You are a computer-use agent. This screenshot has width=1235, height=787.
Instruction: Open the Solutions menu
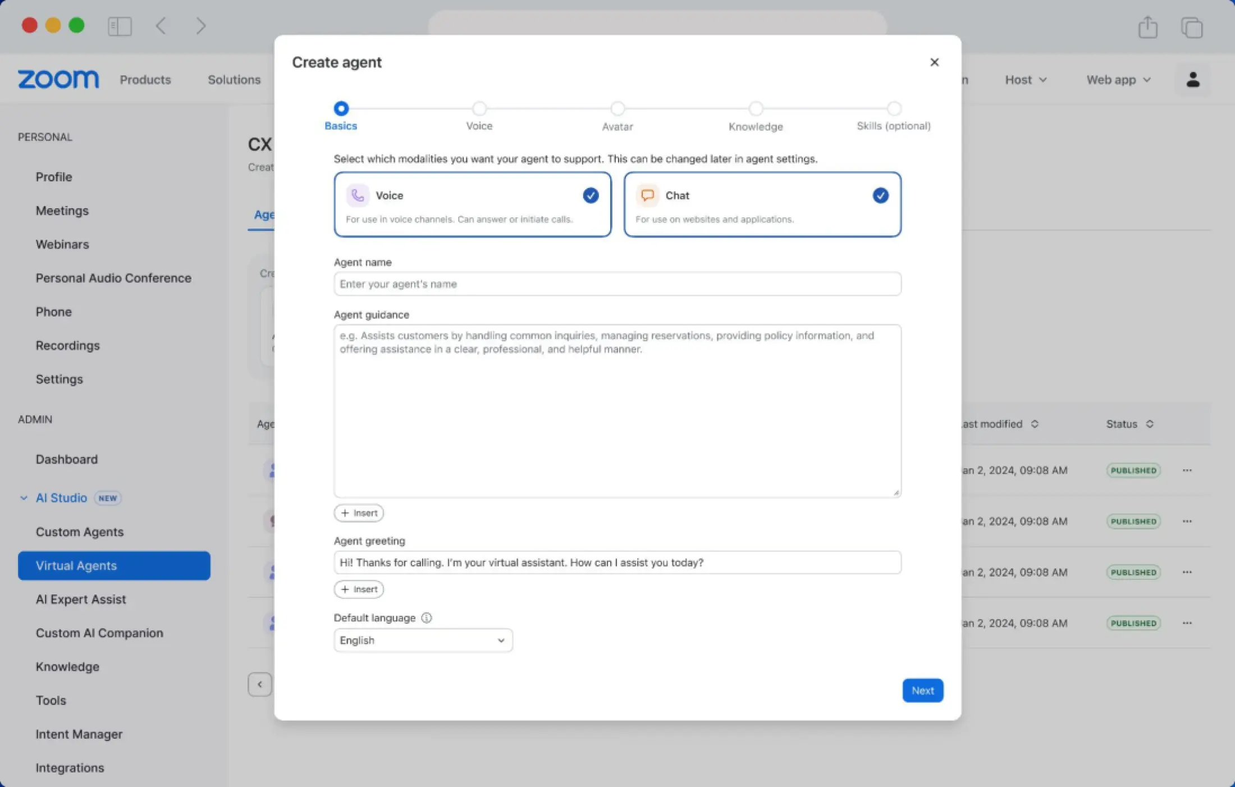(234, 80)
